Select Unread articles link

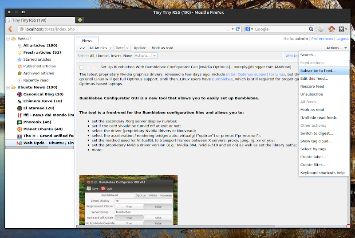tap(103, 56)
